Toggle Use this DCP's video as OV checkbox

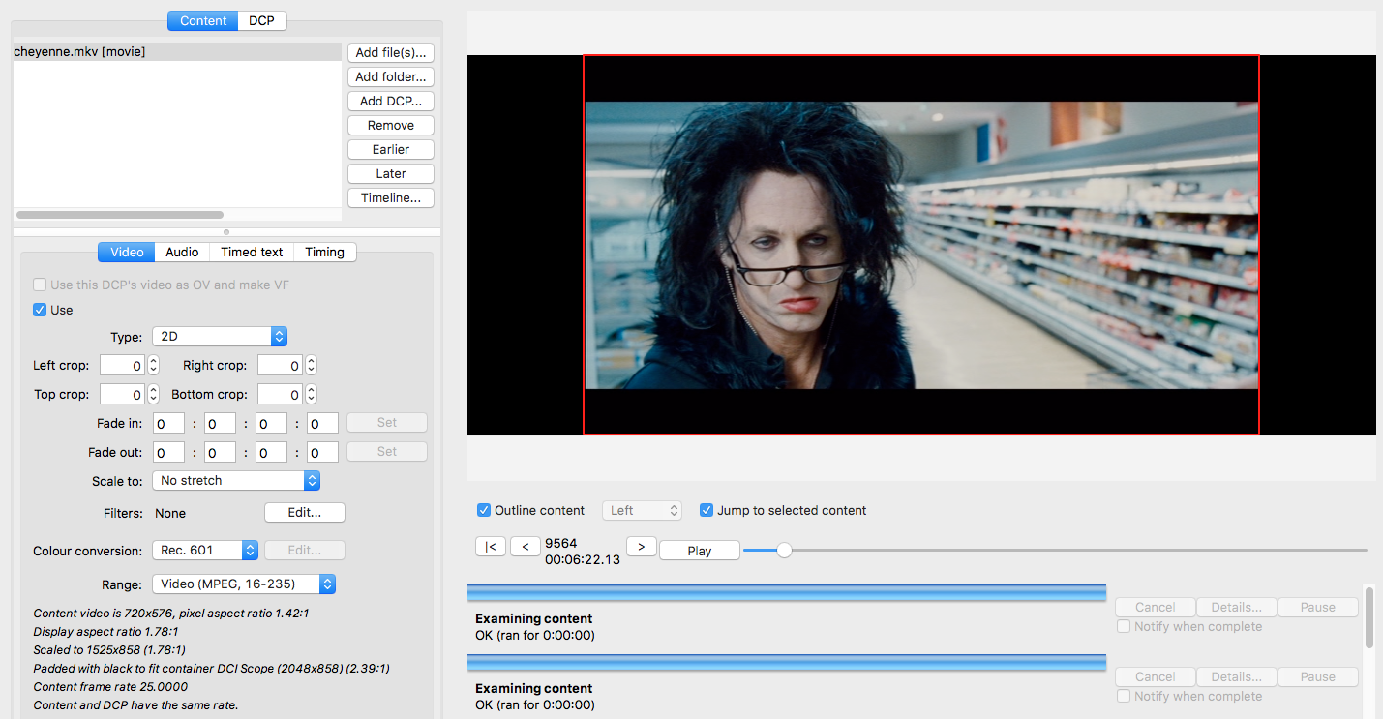[x=40, y=285]
